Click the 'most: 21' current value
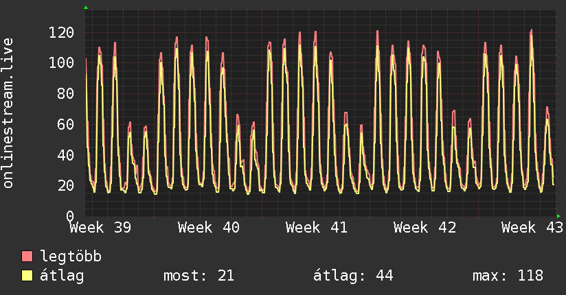 pos(199,276)
